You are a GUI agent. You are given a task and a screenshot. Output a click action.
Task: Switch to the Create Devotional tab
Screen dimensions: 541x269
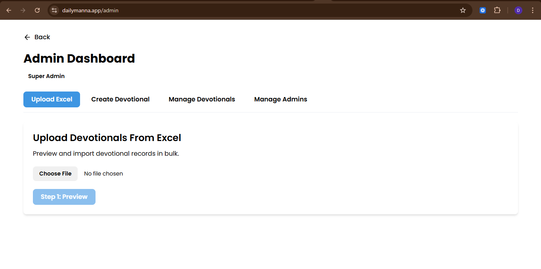click(x=120, y=99)
